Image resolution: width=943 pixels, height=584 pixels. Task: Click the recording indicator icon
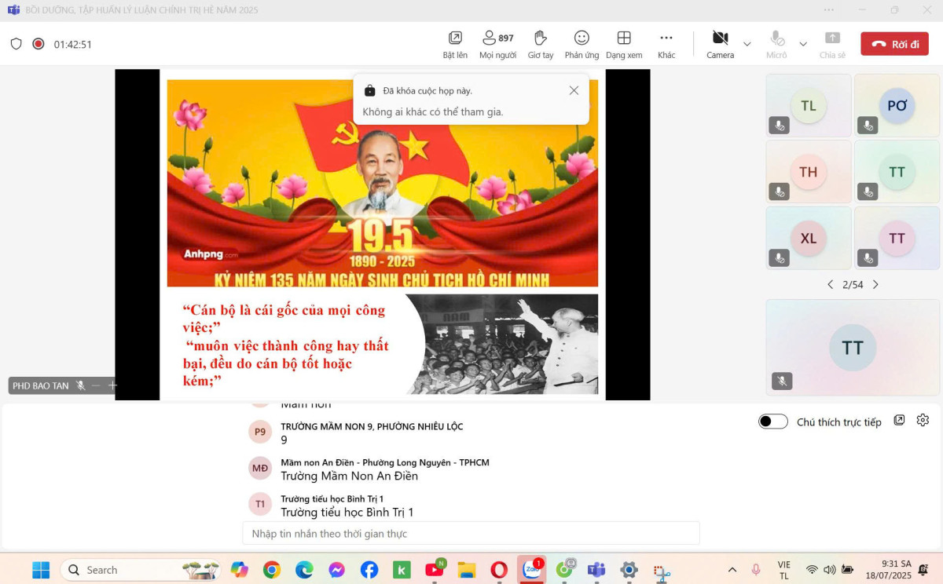pos(38,44)
